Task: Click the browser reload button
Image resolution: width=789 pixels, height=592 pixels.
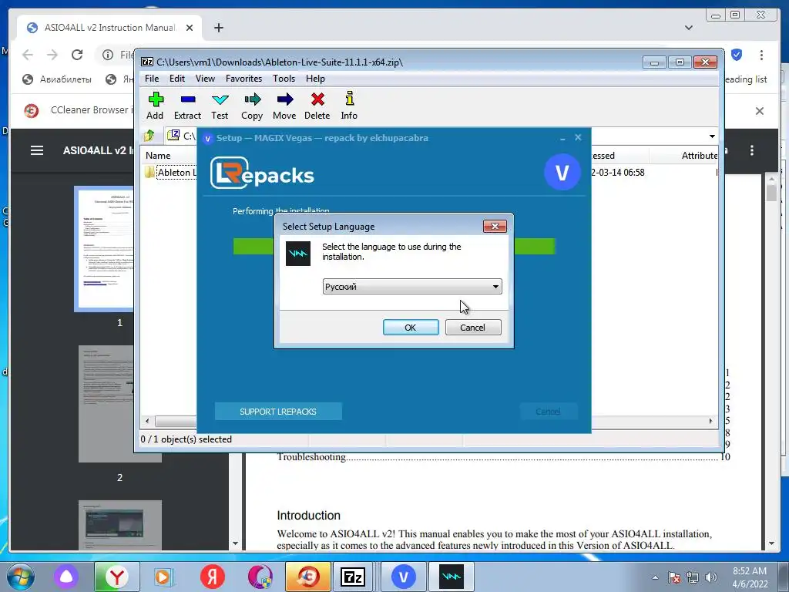Action: [x=77, y=55]
